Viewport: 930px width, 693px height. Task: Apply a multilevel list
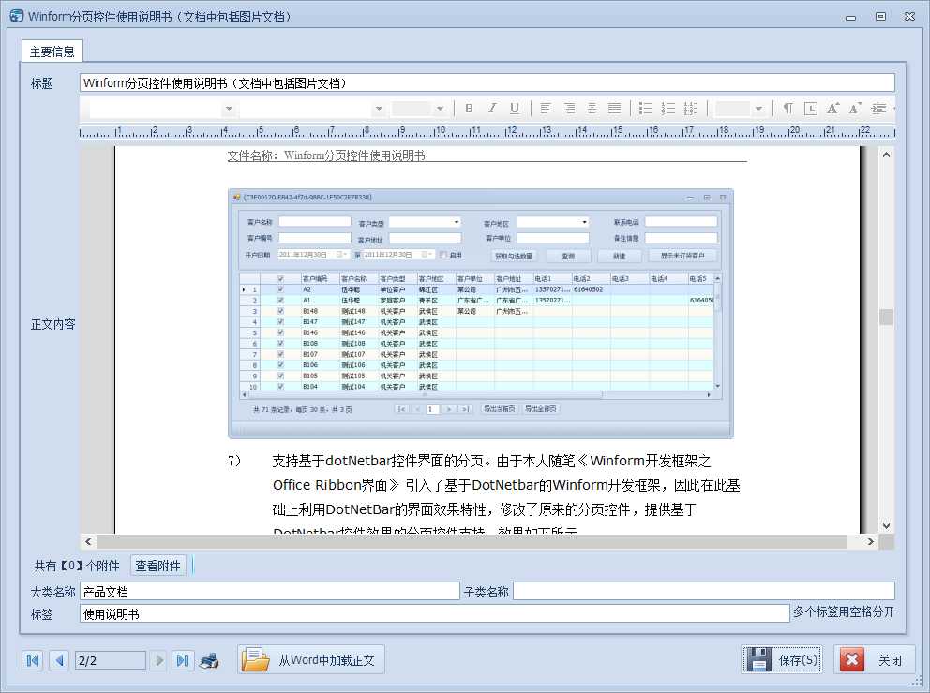(691, 109)
